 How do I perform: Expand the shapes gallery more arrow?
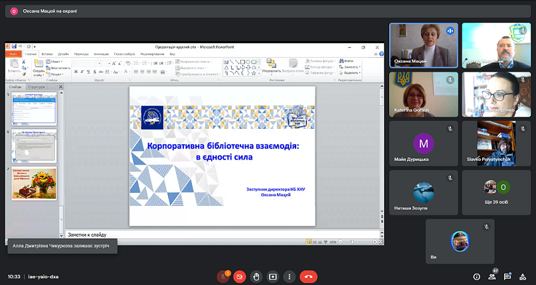[x=259, y=73]
